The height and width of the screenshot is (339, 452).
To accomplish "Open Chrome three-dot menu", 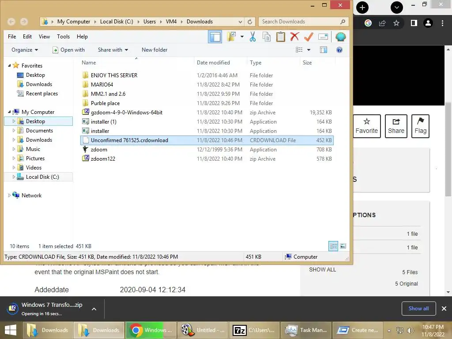I will tap(442, 23).
